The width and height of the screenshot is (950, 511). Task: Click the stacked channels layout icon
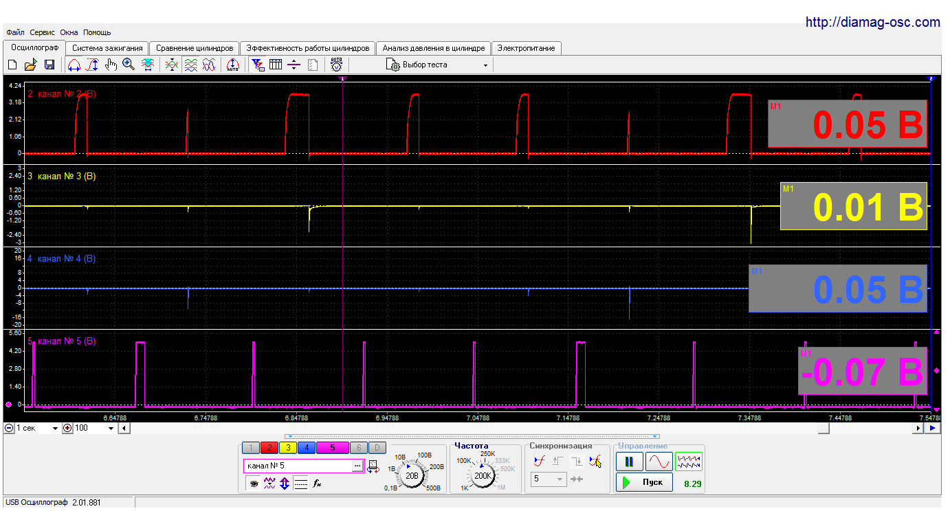click(x=191, y=65)
